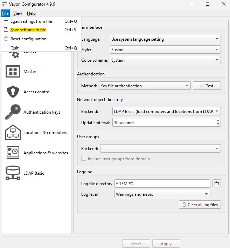This screenshot has width=230, height=248.
Task: Open Locations & computers house icon
Action: click(13, 132)
